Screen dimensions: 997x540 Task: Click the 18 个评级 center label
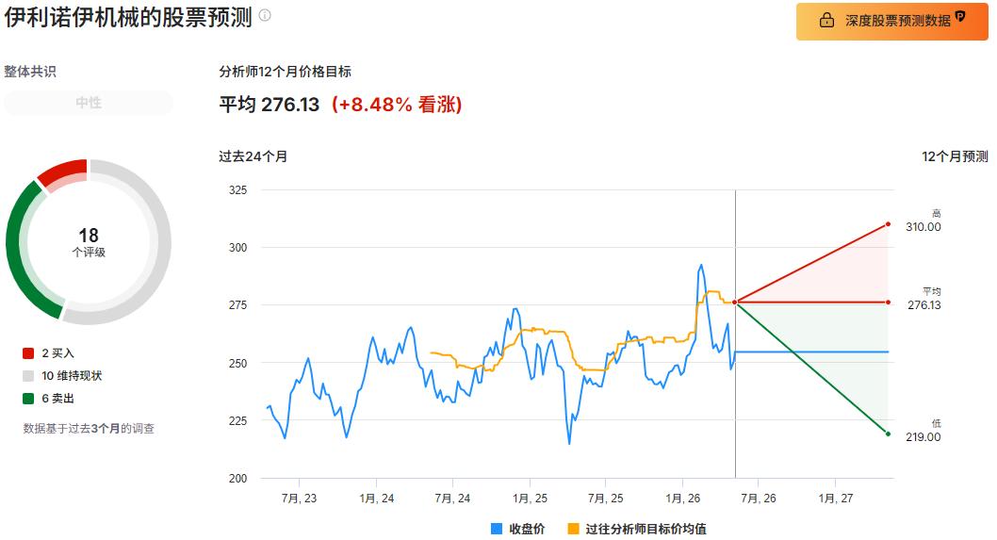point(89,242)
